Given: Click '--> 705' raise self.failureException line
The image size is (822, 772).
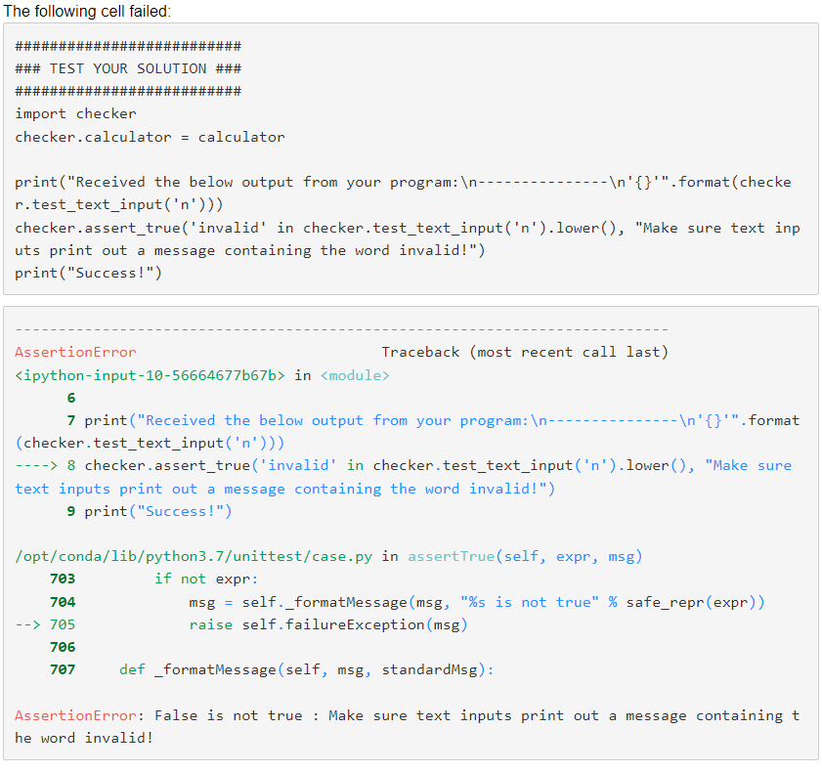Looking at the screenshot, I should coord(241,624).
